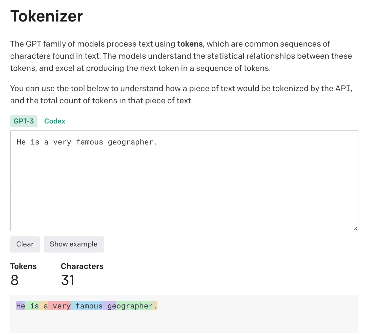Click the Clear button
Viewport: 367px width, 333px height.
click(x=25, y=244)
